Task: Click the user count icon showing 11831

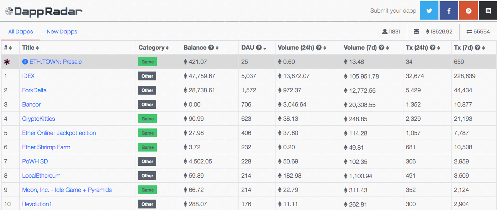Action: tap(385, 32)
